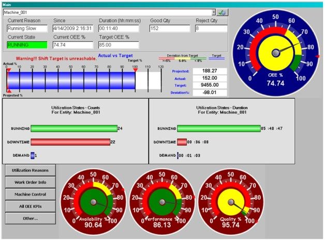Select the Current OEE % field 74.74

pyautogui.click(x=73, y=45)
